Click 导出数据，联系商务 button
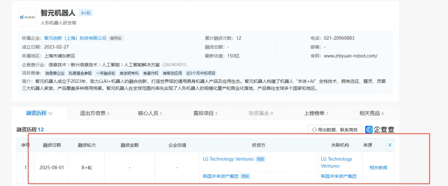Viewport: 448px width, 186px height. coord(335,130)
